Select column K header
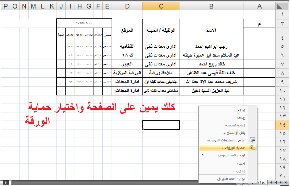 [52, 6]
